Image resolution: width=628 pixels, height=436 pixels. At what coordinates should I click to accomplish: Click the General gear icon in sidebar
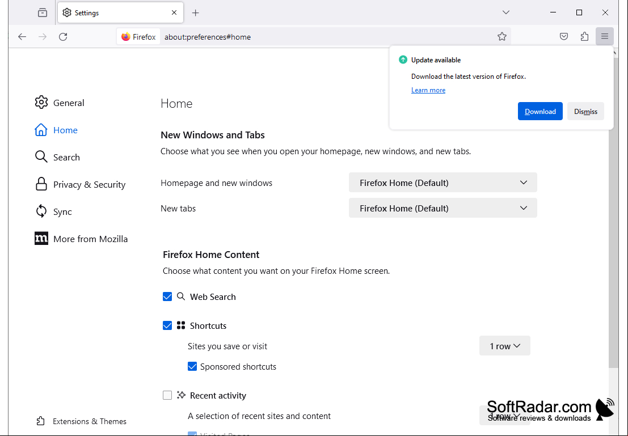tap(41, 103)
